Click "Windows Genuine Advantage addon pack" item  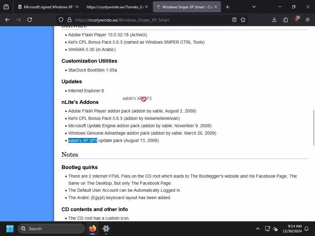click(x=142, y=133)
